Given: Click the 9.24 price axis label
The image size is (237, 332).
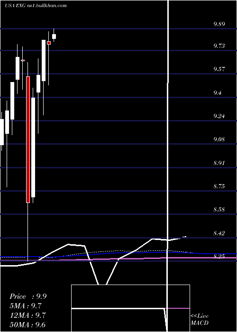Looking at the screenshot, I should point(219,116).
